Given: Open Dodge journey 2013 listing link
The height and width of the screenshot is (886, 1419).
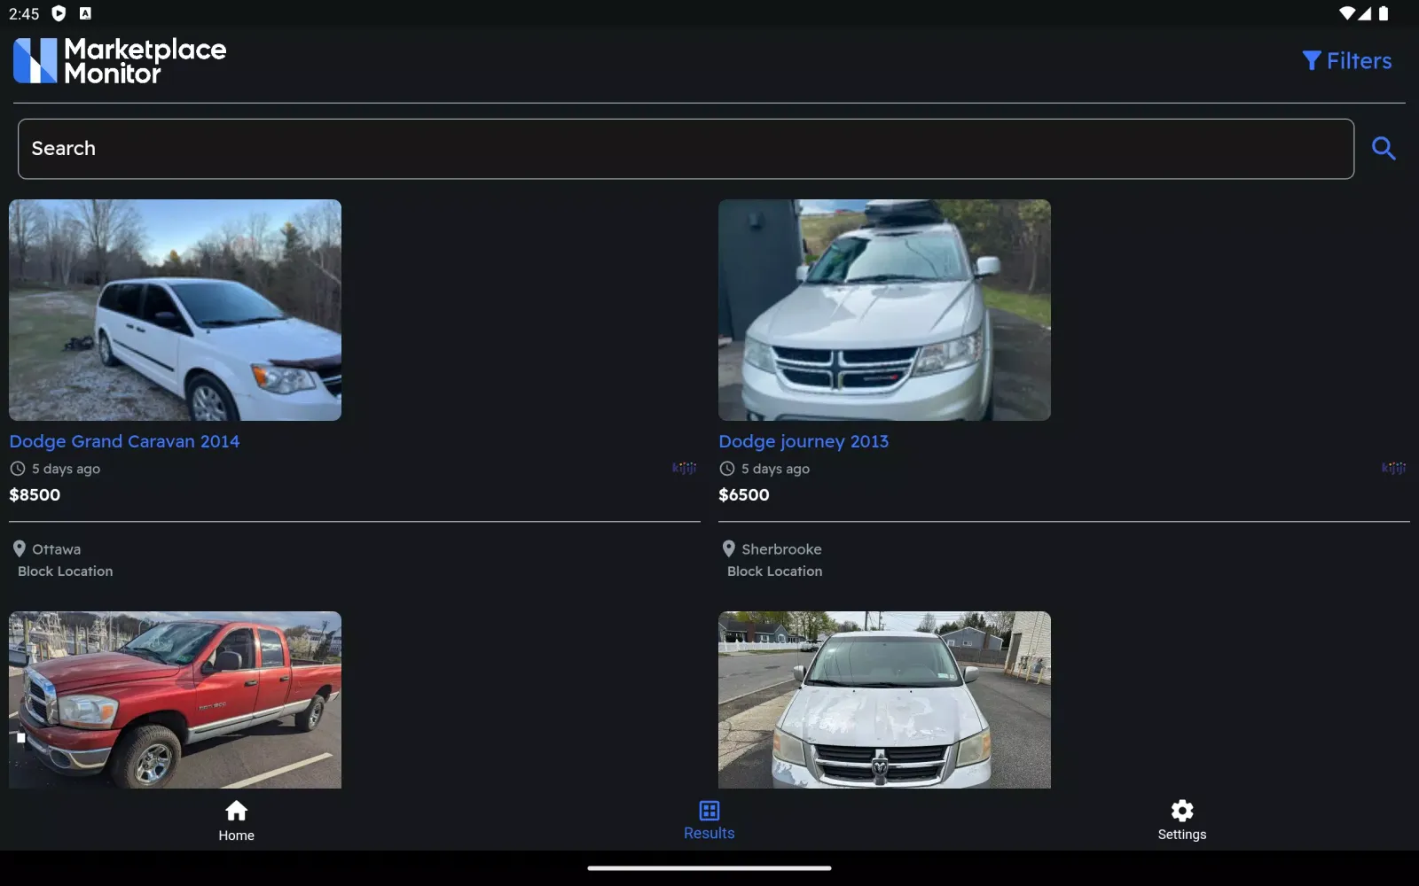Looking at the screenshot, I should click(804, 441).
